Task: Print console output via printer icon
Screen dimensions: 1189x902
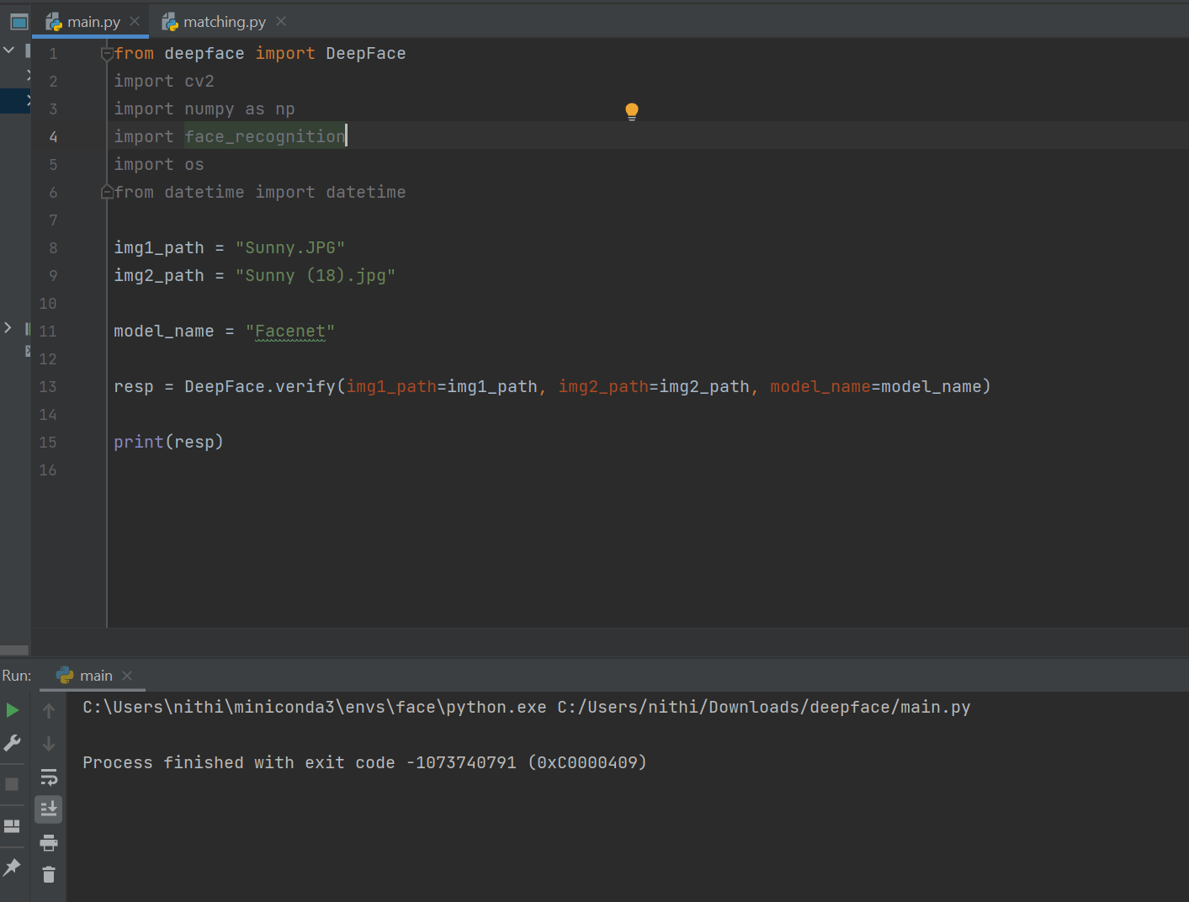Action: coord(49,842)
